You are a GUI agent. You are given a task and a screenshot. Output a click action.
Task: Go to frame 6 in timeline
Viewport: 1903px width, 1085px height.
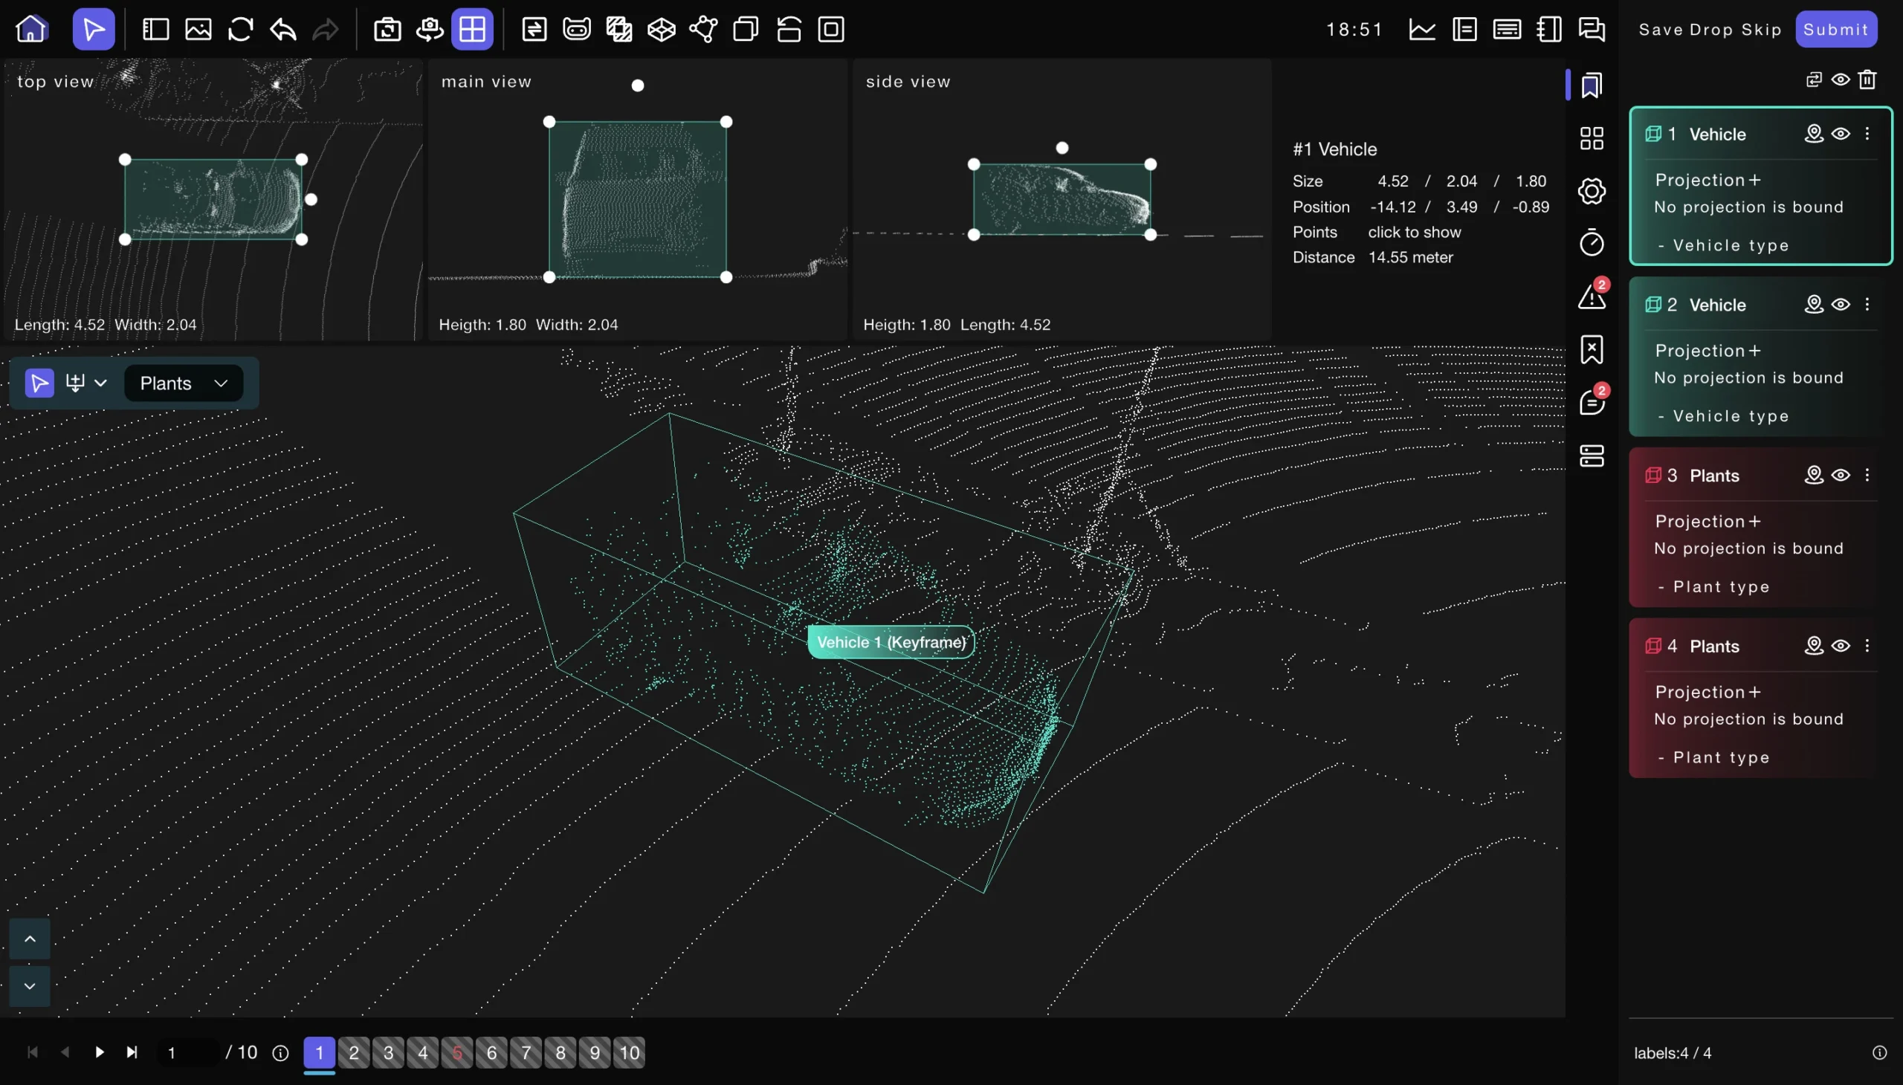pyautogui.click(x=491, y=1052)
